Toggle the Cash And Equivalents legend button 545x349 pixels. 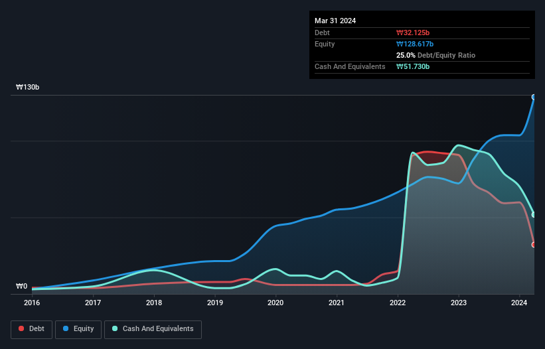[x=153, y=329]
